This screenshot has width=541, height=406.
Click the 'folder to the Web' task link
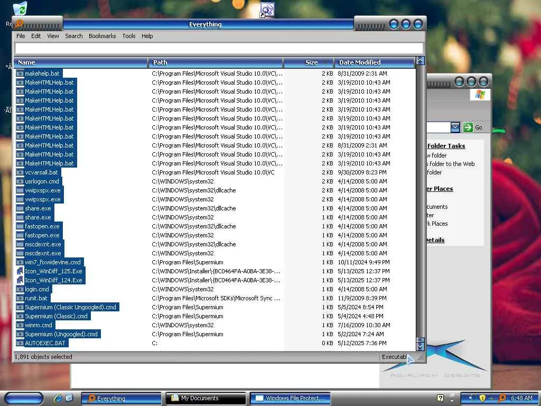coord(451,164)
